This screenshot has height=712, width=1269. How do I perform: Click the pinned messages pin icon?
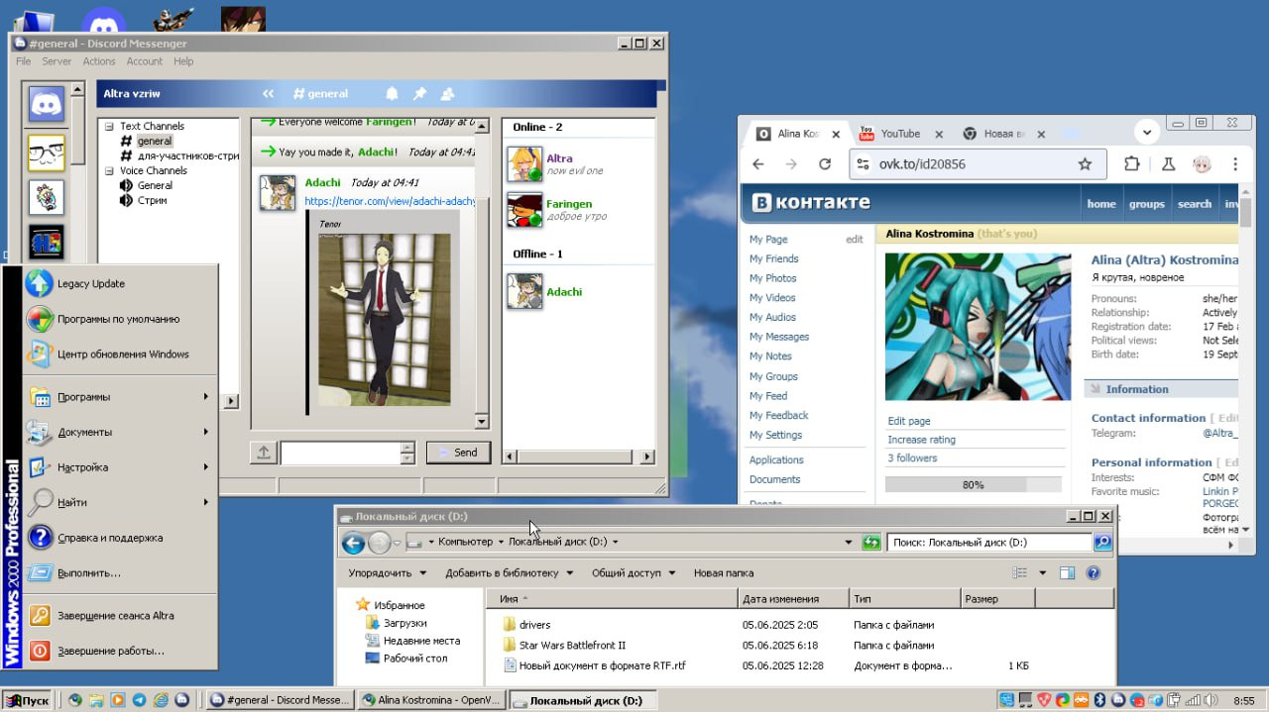(x=419, y=93)
